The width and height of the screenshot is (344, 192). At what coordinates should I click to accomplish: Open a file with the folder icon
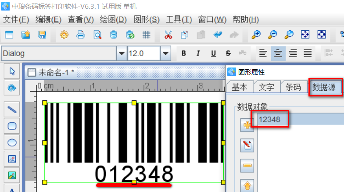coord(25,35)
